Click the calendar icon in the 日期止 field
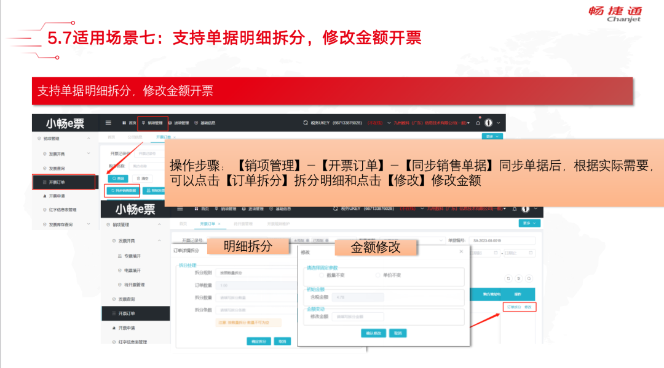664x368 pixels. (530, 253)
